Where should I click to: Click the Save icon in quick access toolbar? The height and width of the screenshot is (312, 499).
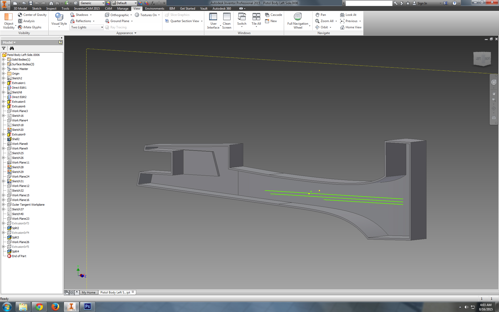tap(31, 3)
